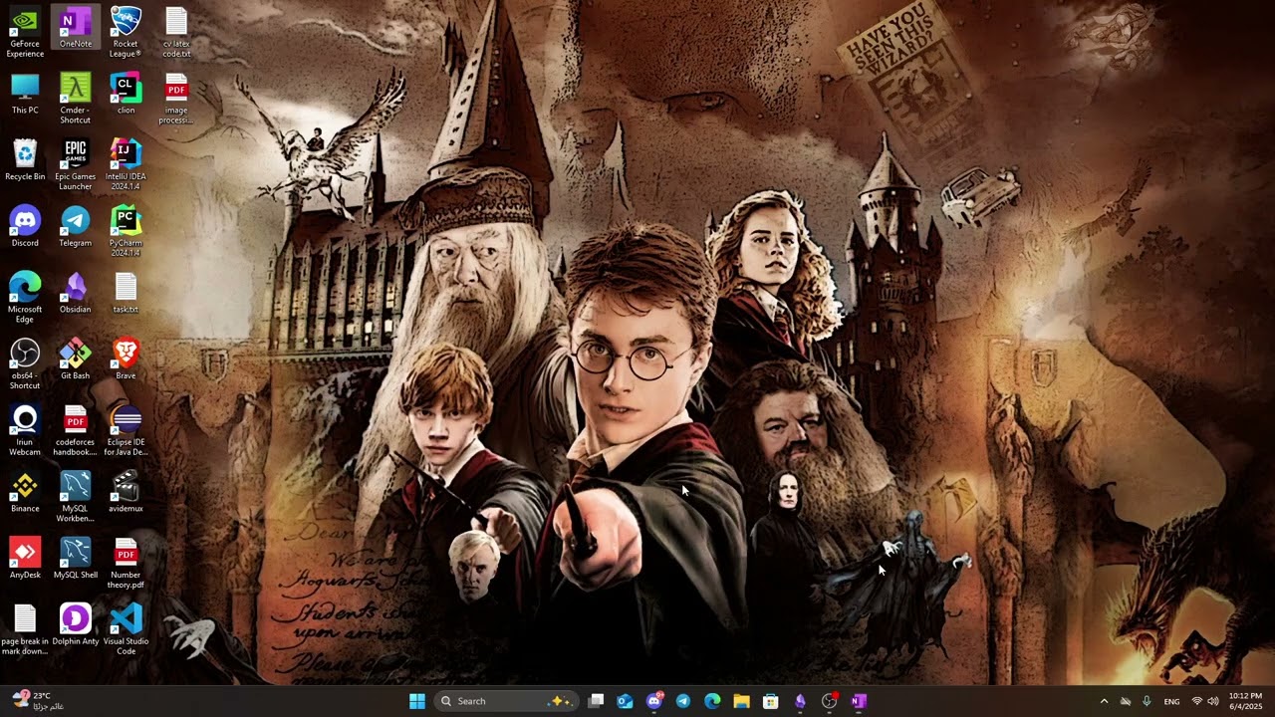Select the Rocket League desktop icon
Viewport: 1275px width, 717px height.
[x=126, y=33]
